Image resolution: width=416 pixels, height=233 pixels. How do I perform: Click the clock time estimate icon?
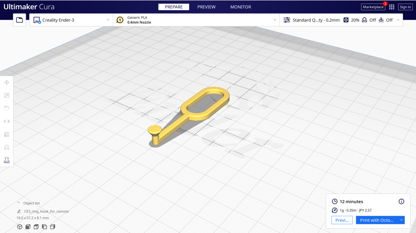pyautogui.click(x=335, y=201)
